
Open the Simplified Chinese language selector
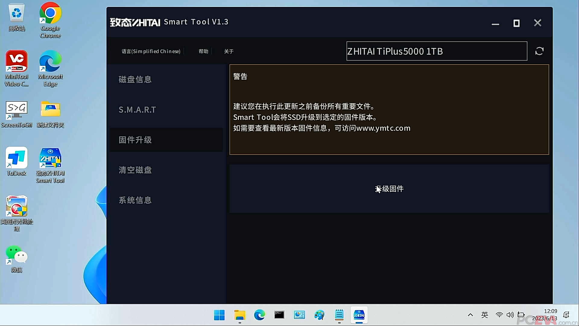151,51
